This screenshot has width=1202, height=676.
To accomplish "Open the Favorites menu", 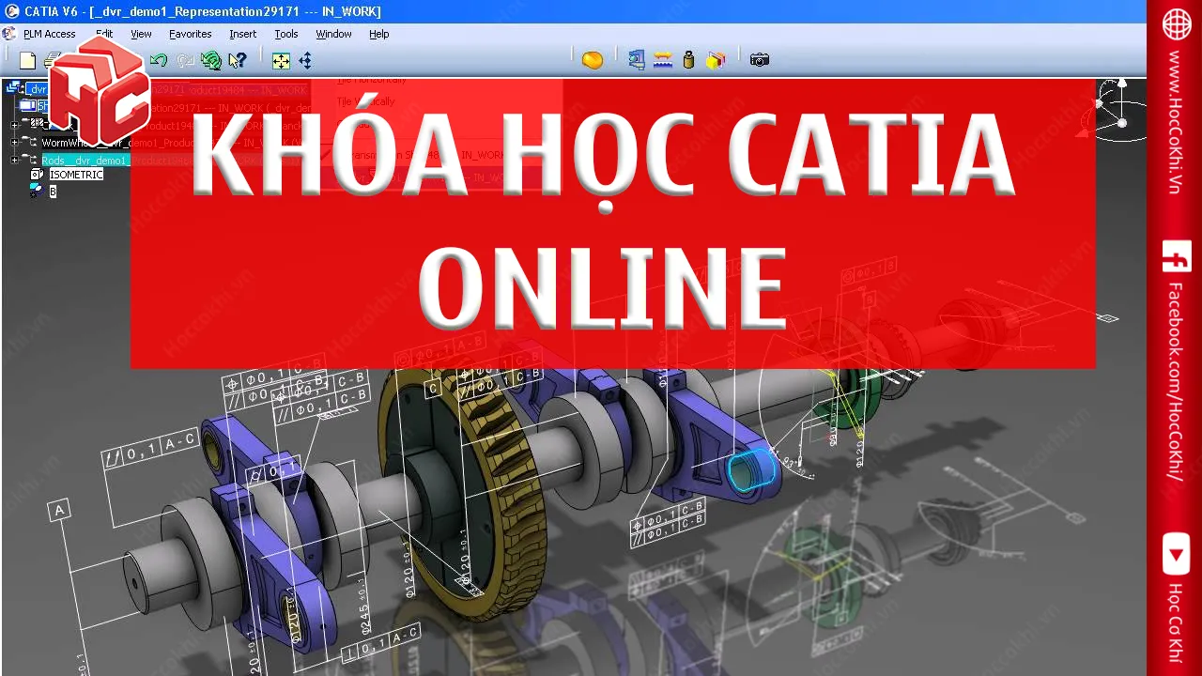I will pyautogui.click(x=190, y=34).
